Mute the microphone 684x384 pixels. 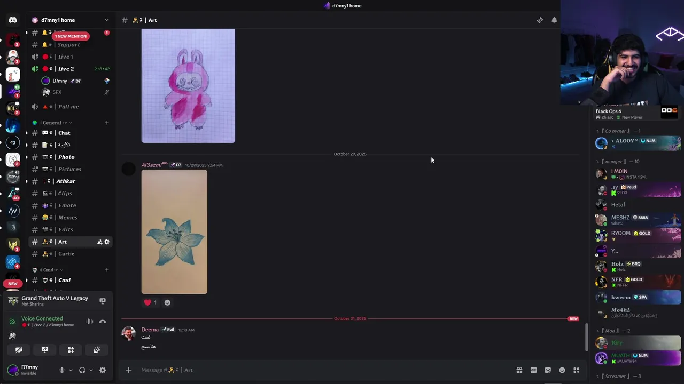(x=62, y=370)
